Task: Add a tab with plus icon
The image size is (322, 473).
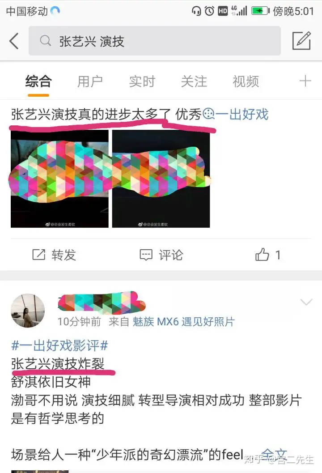Action: point(305,81)
